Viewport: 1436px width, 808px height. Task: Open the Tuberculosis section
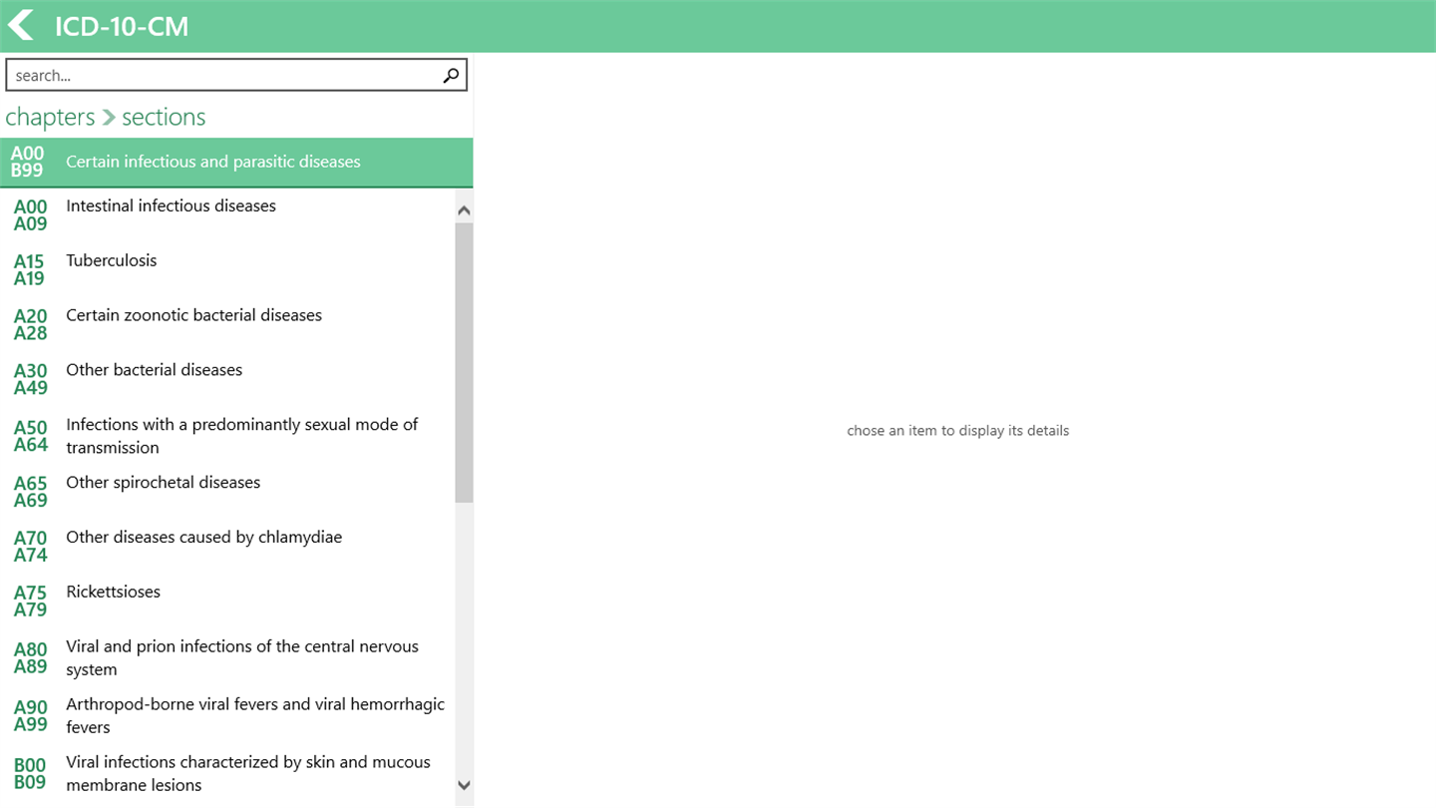(x=227, y=270)
